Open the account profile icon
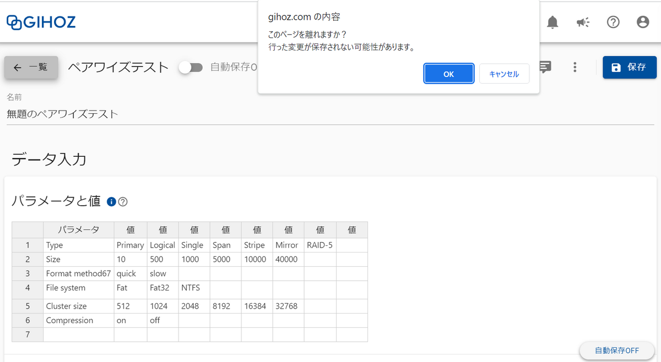Image resolution: width=661 pixels, height=362 pixels. [x=643, y=22]
